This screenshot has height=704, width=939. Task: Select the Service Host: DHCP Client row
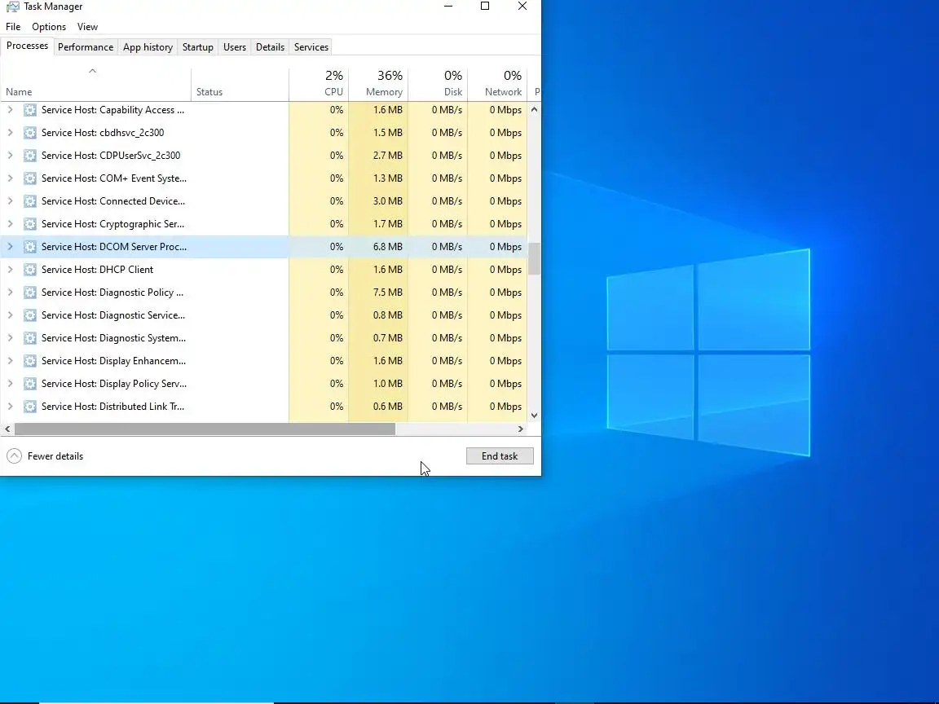264,270
